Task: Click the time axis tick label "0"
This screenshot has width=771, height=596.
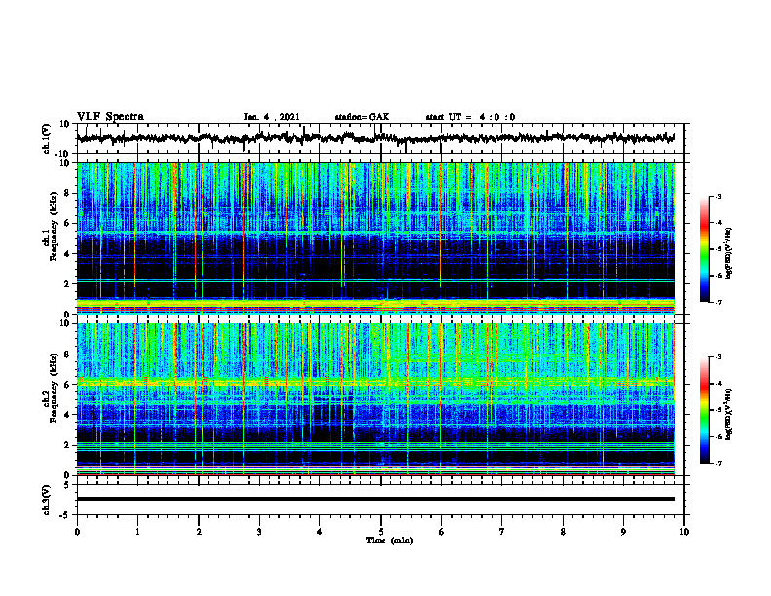Action: (77, 532)
